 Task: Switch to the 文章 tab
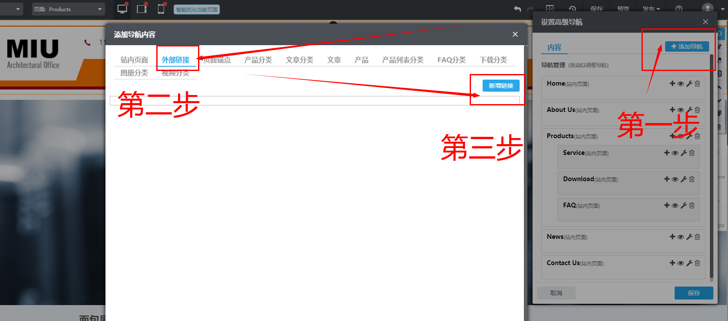(334, 60)
